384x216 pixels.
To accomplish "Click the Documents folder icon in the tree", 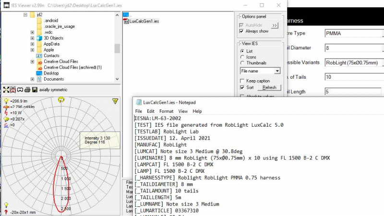I will (39, 79).
